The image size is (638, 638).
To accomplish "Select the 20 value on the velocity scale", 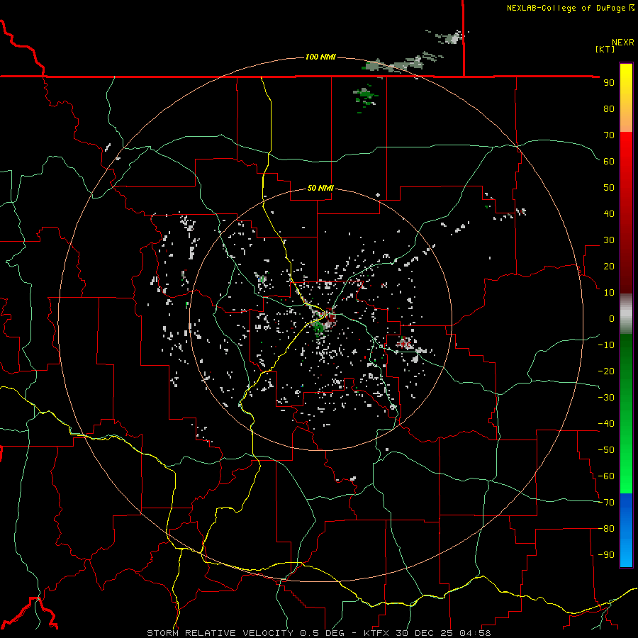I will (609, 267).
